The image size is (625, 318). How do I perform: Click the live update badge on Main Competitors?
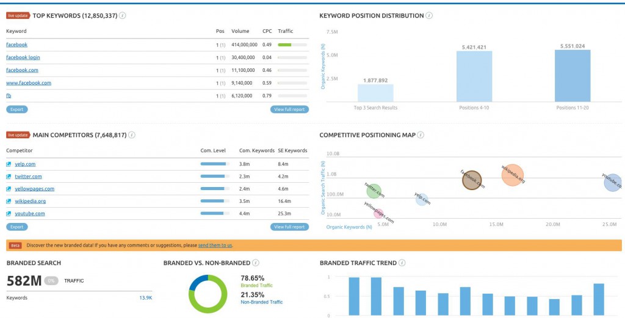[x=18, y=135]
